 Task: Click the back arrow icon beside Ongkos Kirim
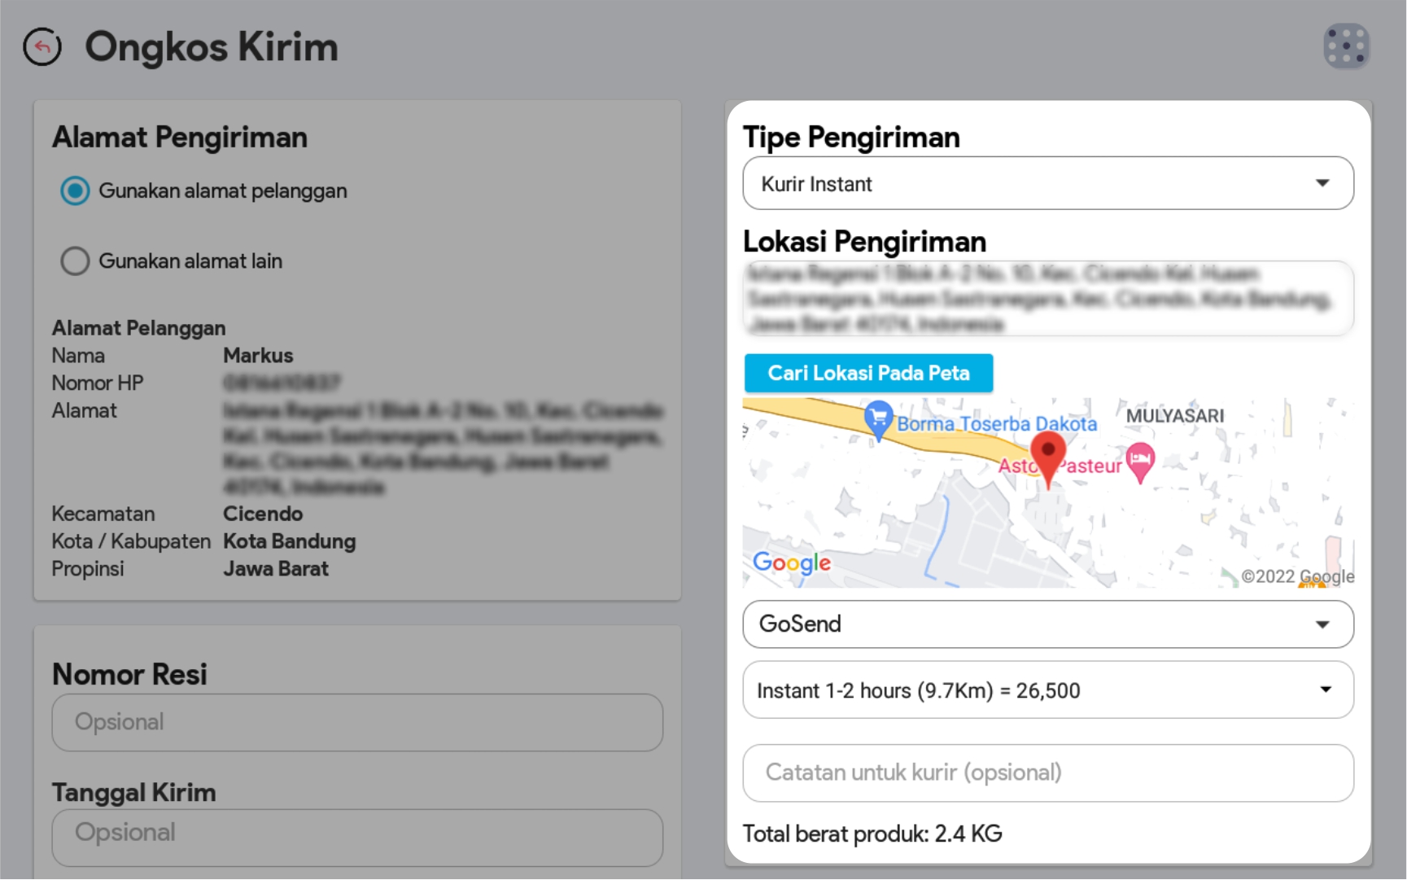[42, 46]
